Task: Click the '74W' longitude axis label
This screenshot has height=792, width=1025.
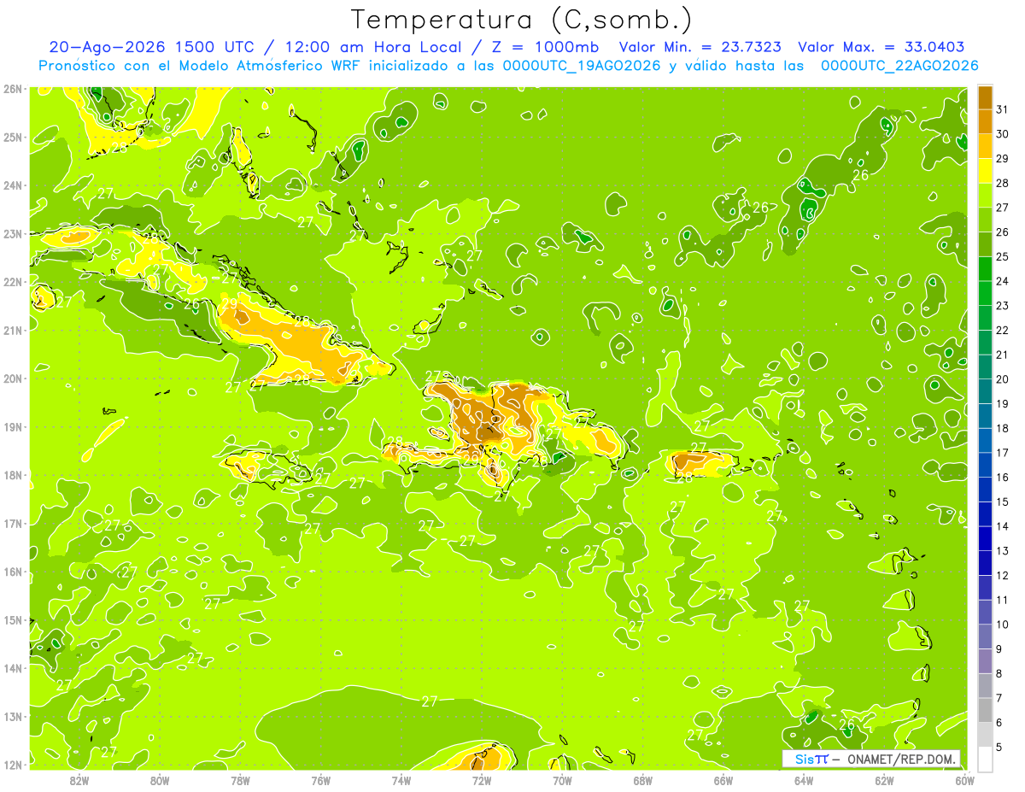Action: coord(401,780)
